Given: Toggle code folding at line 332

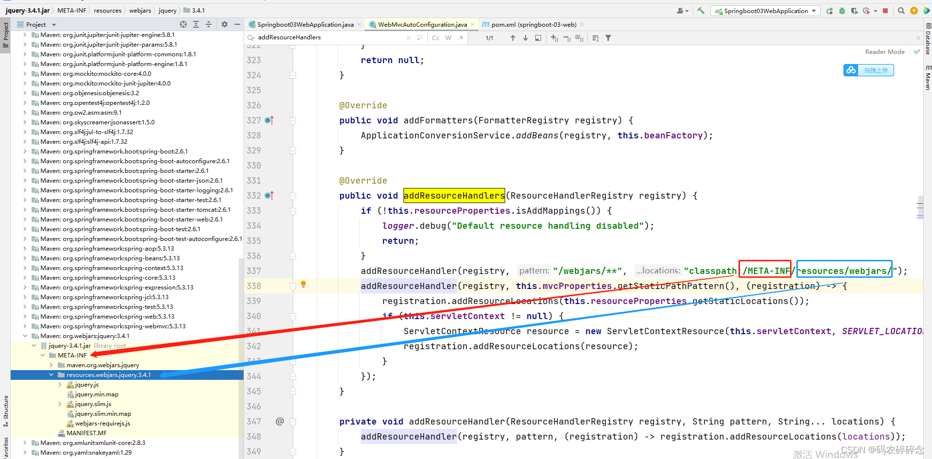Looking at the screenshot, I should (x=293, y=196).
